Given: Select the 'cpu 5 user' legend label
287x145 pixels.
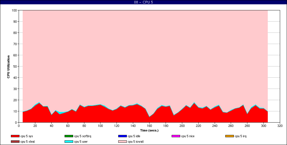Looking at the screenshot, I should pyautogui.click(x=81, y=142).
